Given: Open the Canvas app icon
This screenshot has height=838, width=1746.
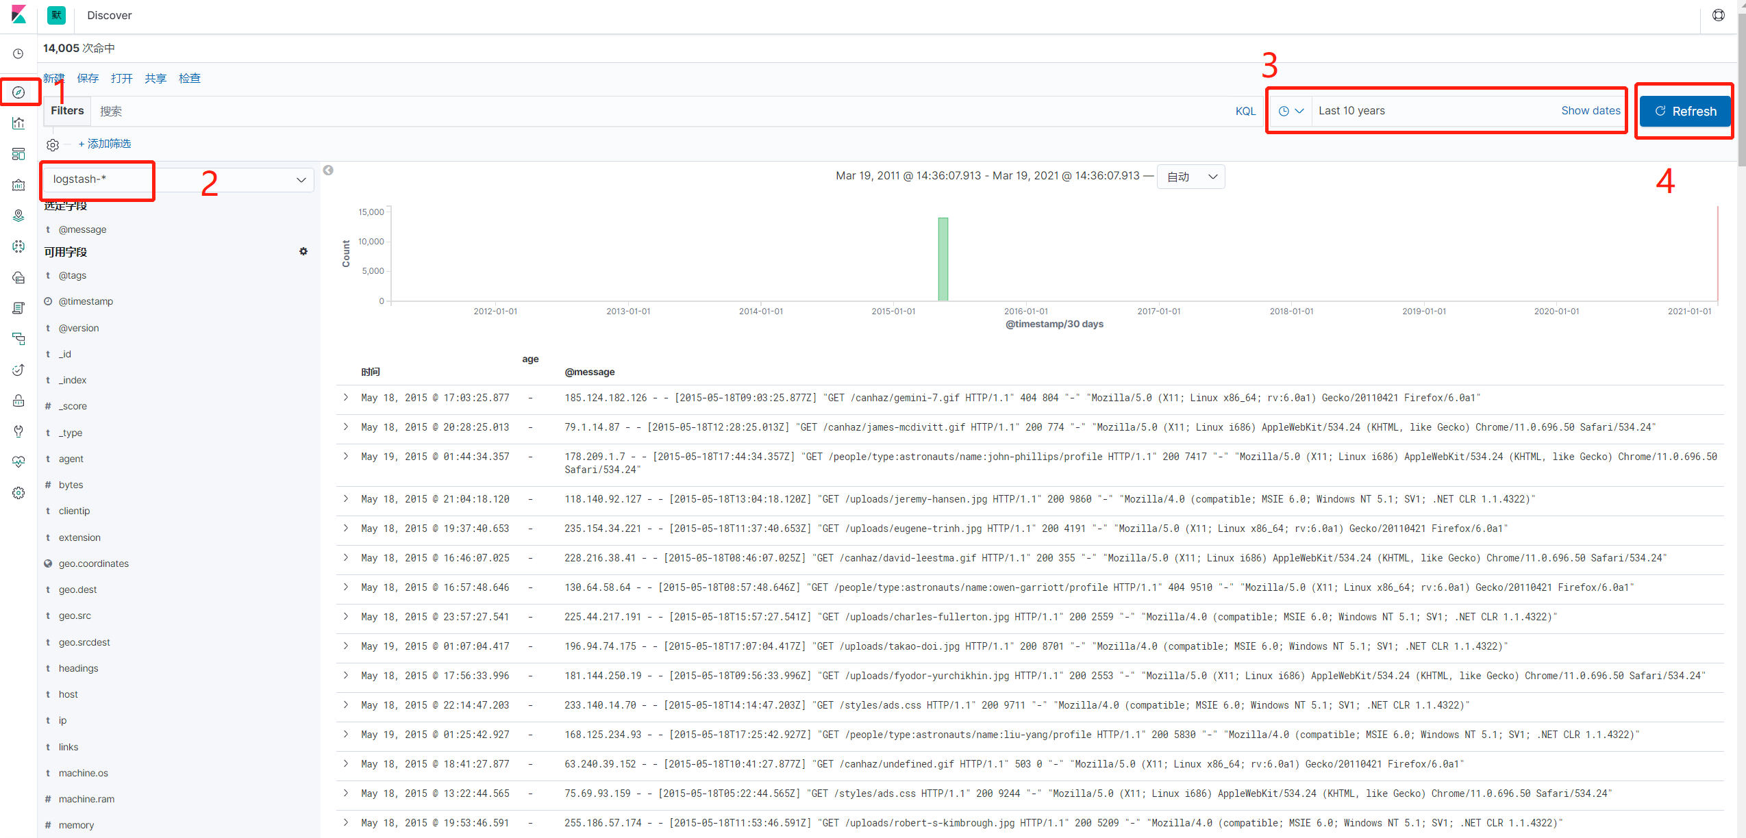Looking at the screenshot, I should tap(18, 184).
